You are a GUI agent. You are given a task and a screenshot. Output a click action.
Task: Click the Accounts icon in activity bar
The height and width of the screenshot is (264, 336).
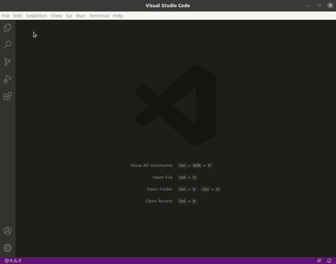point(7,231)
